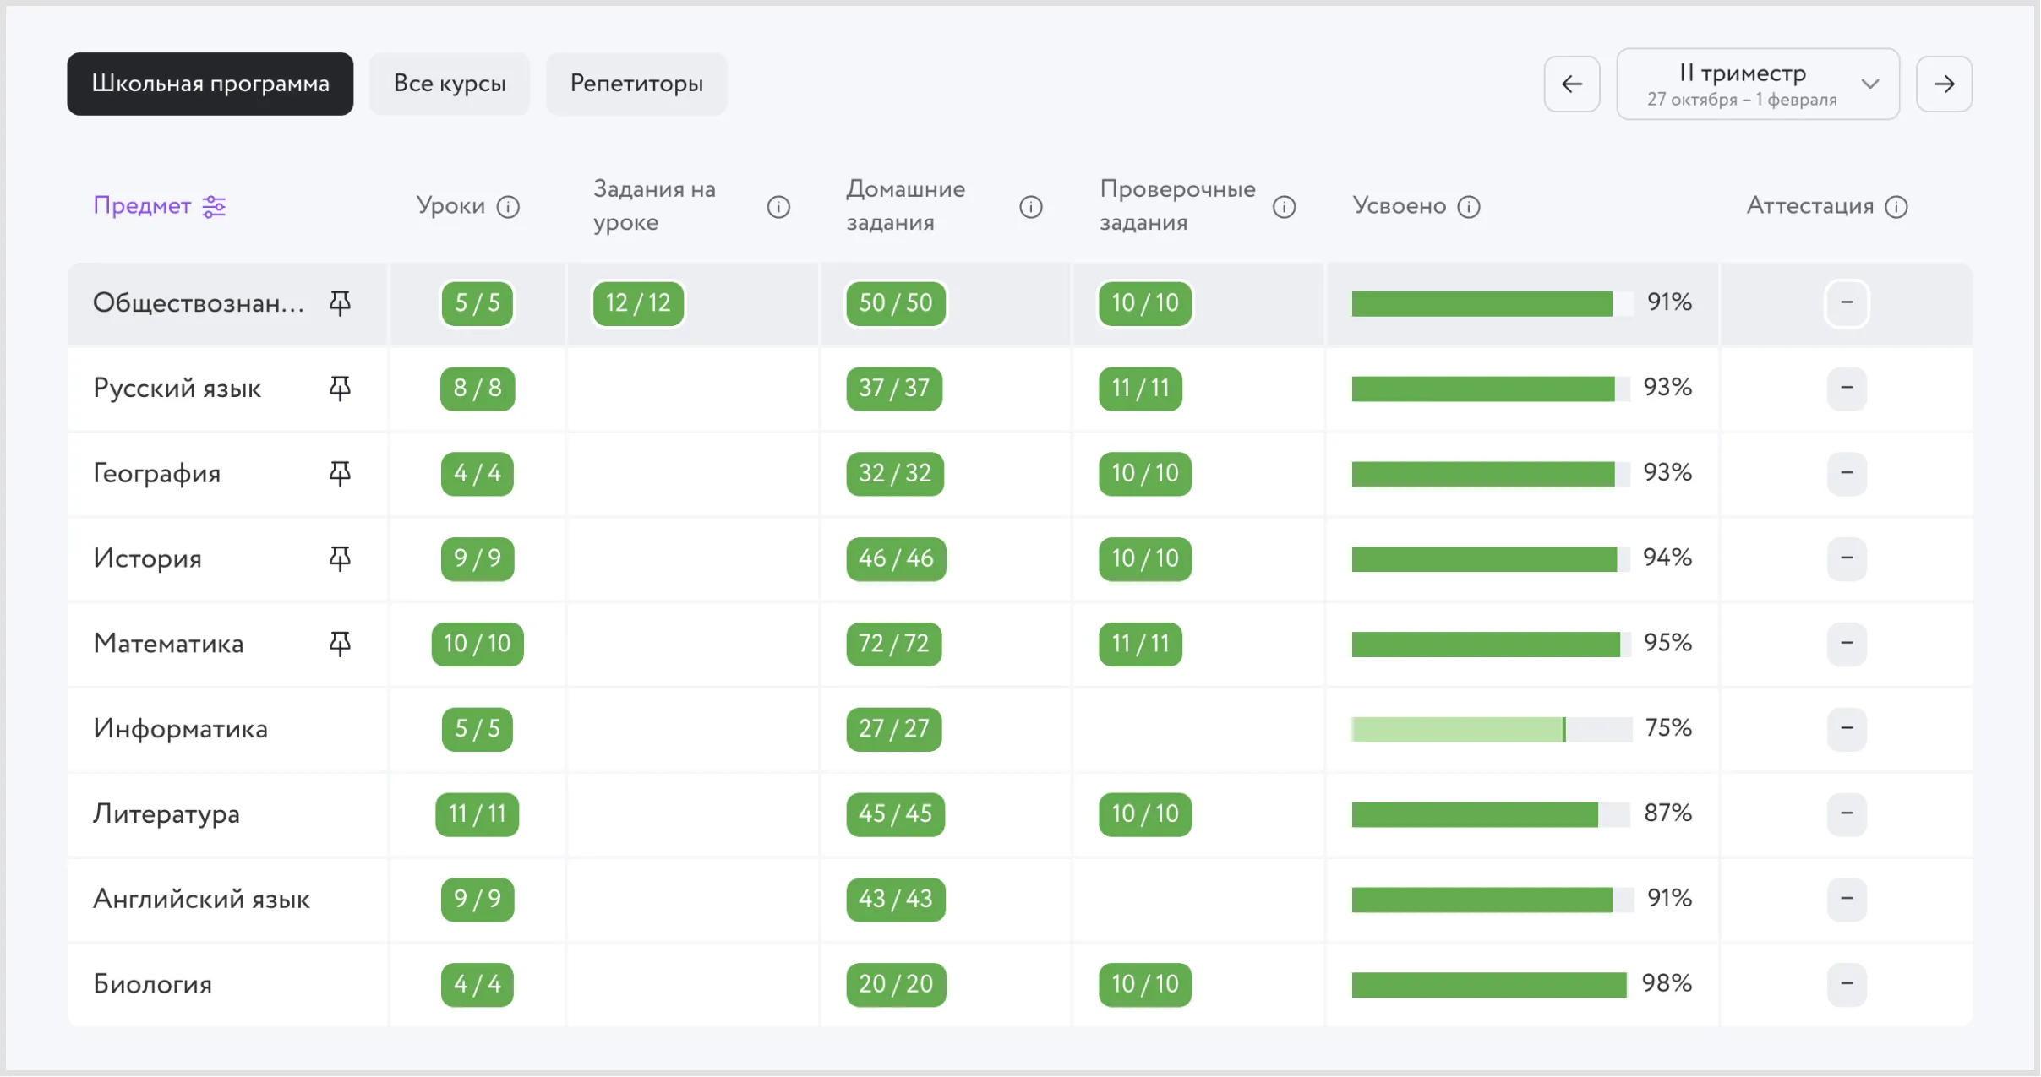This screenshot has height=1077, width=2041.
Task: Go to previous trimester with left arrow
Action: [1571, 84]
